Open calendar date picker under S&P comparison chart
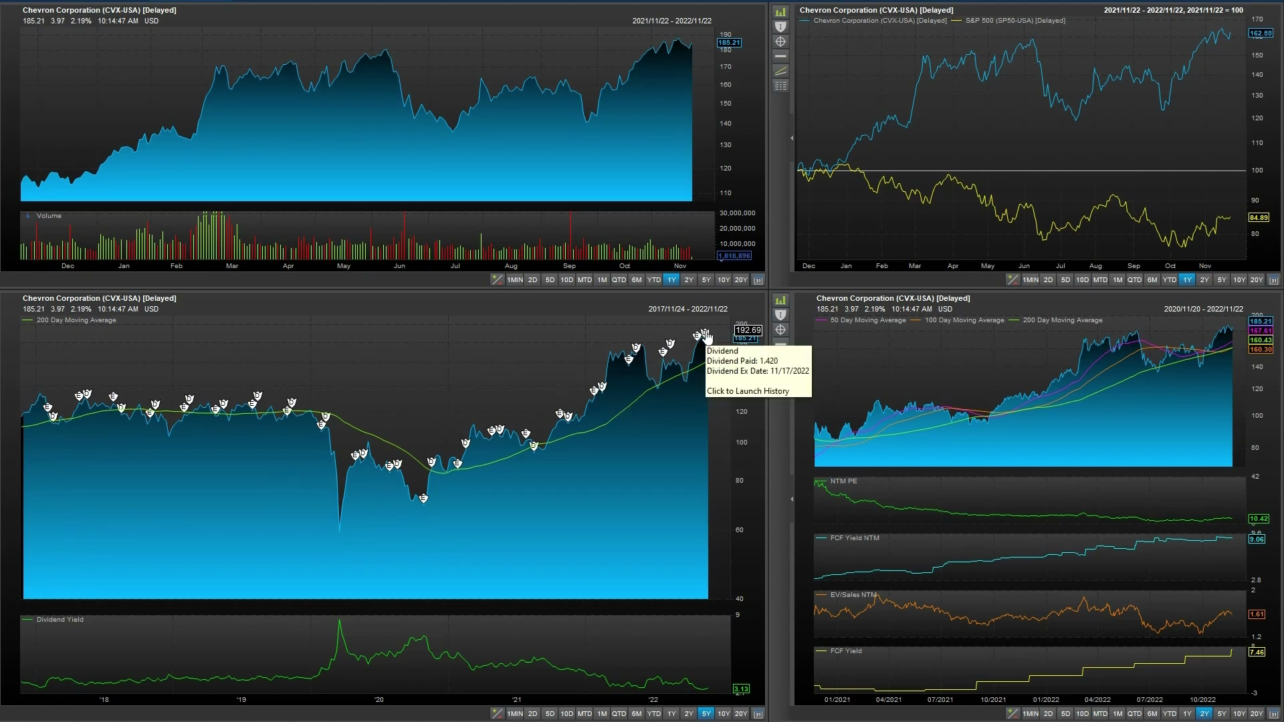This screenshot has width=1284, height=722. 1273,280
